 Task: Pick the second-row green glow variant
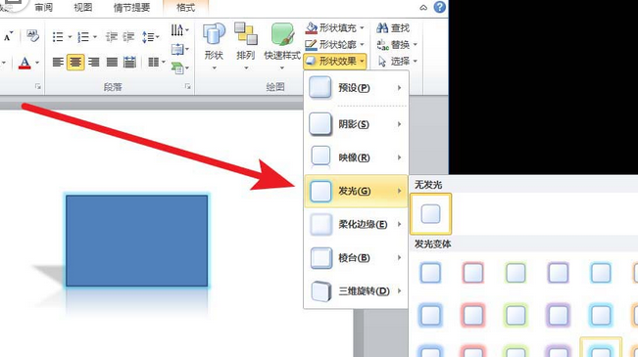tap(515, 315)
